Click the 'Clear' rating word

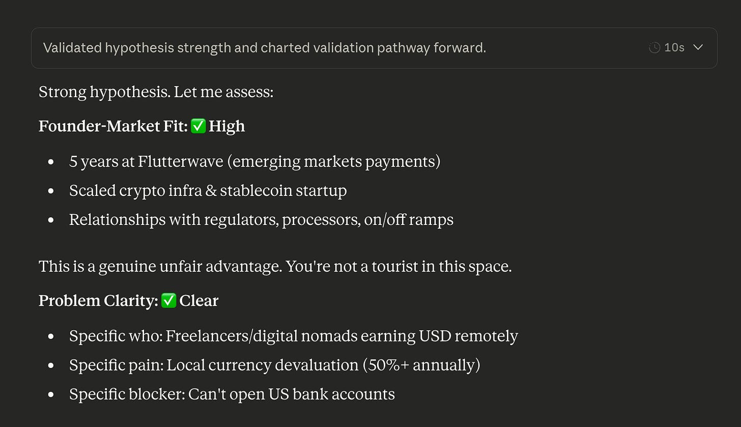click(x=199, y=301)
